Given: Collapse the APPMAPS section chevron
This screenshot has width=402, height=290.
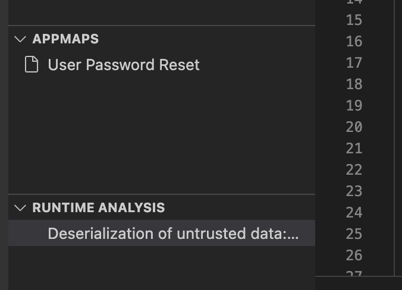Looking at the screenshot, I should pyautogui.click(x=20, y=39).
